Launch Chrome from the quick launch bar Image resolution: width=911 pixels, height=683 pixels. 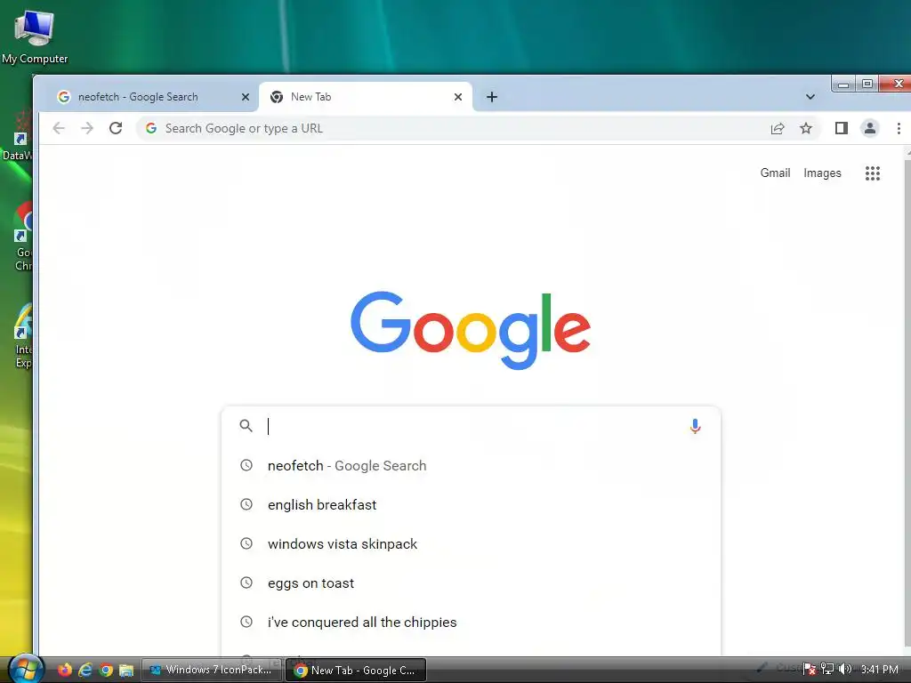(106, 671)
